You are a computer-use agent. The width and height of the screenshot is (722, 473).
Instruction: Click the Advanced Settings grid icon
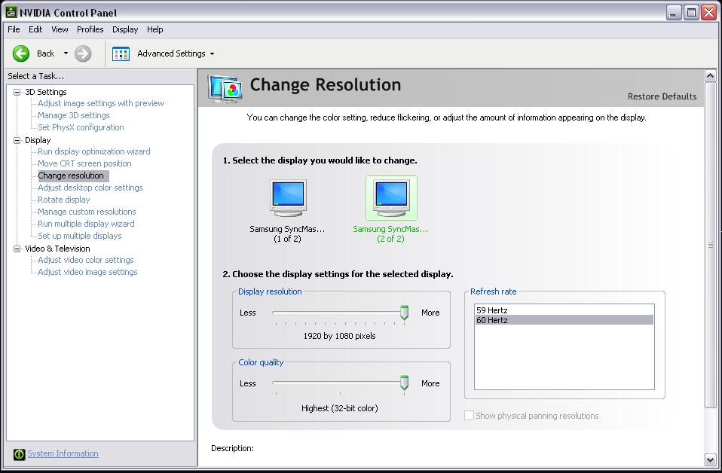121,53
